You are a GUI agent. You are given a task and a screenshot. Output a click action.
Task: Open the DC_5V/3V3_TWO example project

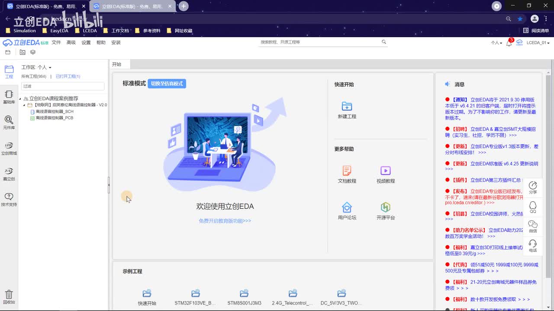(x=341, y=297)
